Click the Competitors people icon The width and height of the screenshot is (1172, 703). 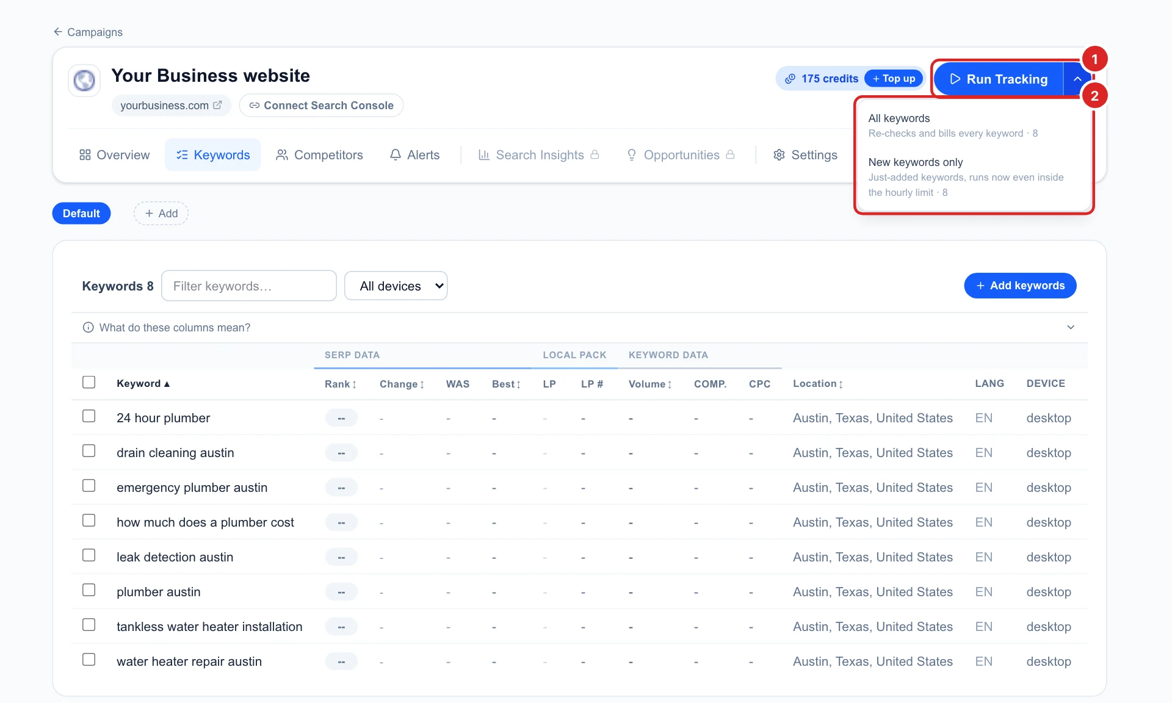[x=282, y=155]
